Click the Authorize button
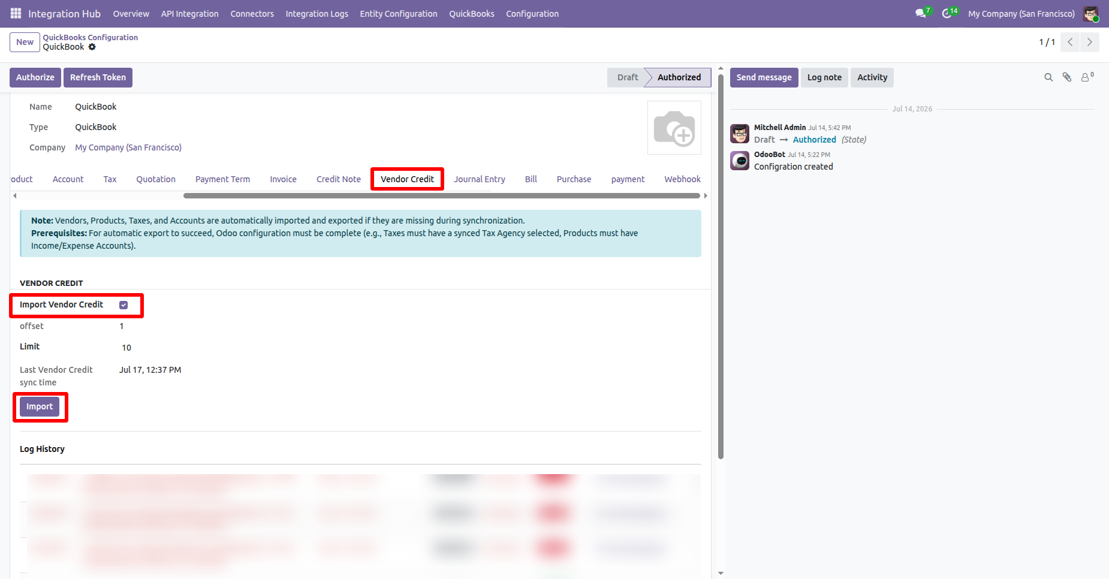Viewport: 1109px width, 579px height. tap(35, 77)
